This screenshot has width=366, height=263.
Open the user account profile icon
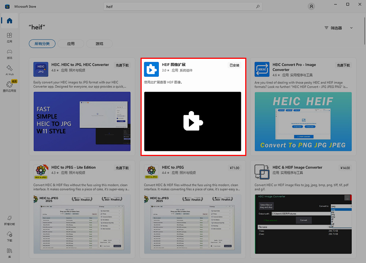point(311,7)
